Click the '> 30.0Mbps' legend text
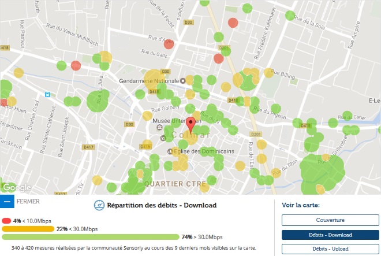The image size is (381, 256). click(208, 237)
